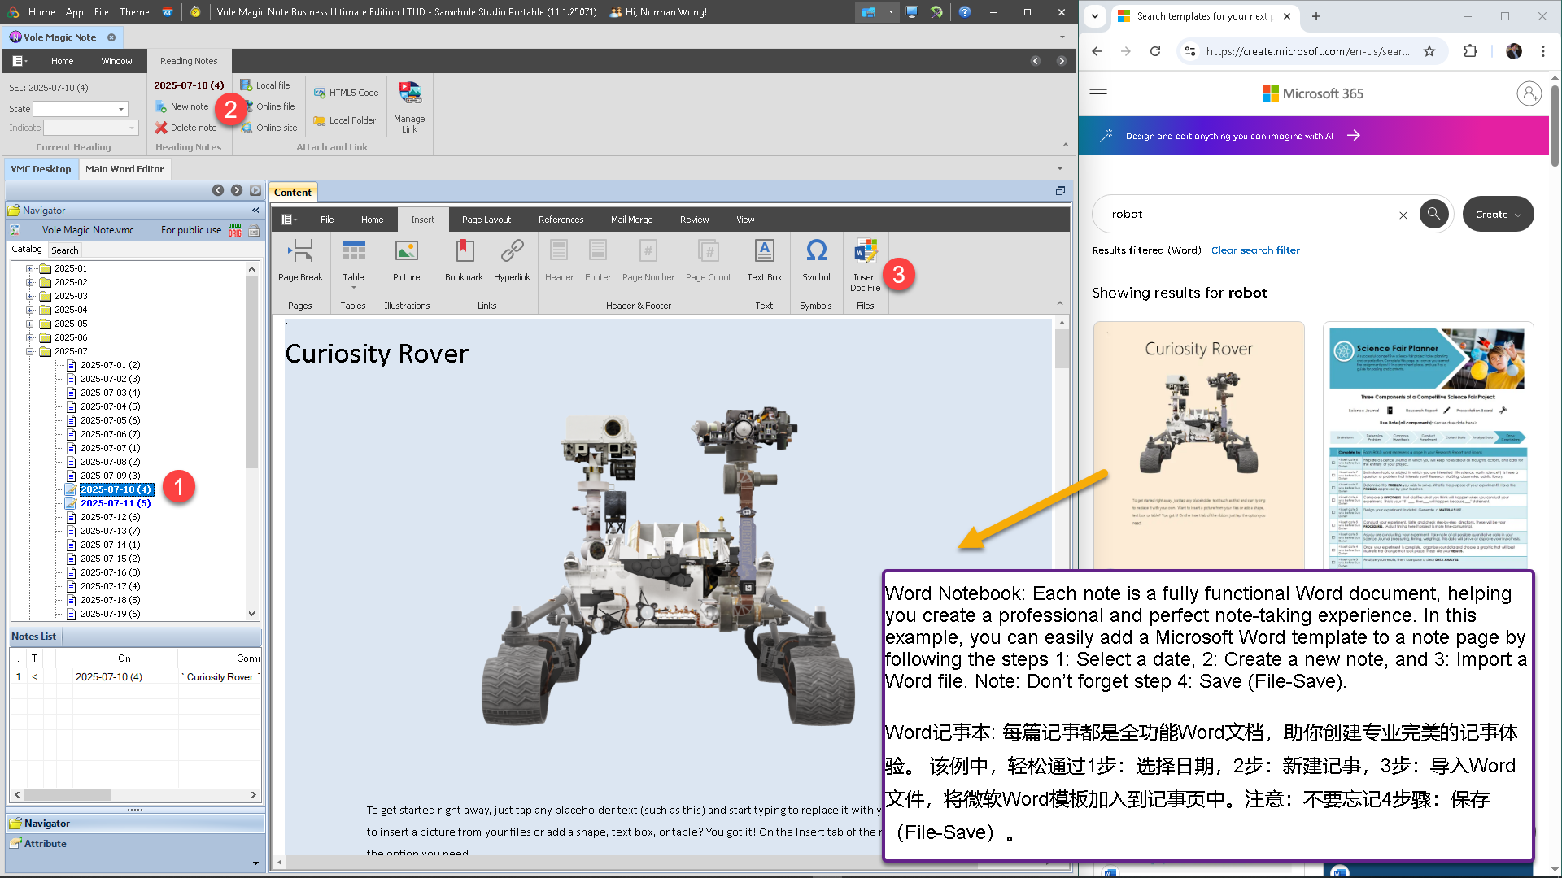Expand the 2025-06 folder
The width and height of the screenshot is (1562, 878).
click(29, 337)
